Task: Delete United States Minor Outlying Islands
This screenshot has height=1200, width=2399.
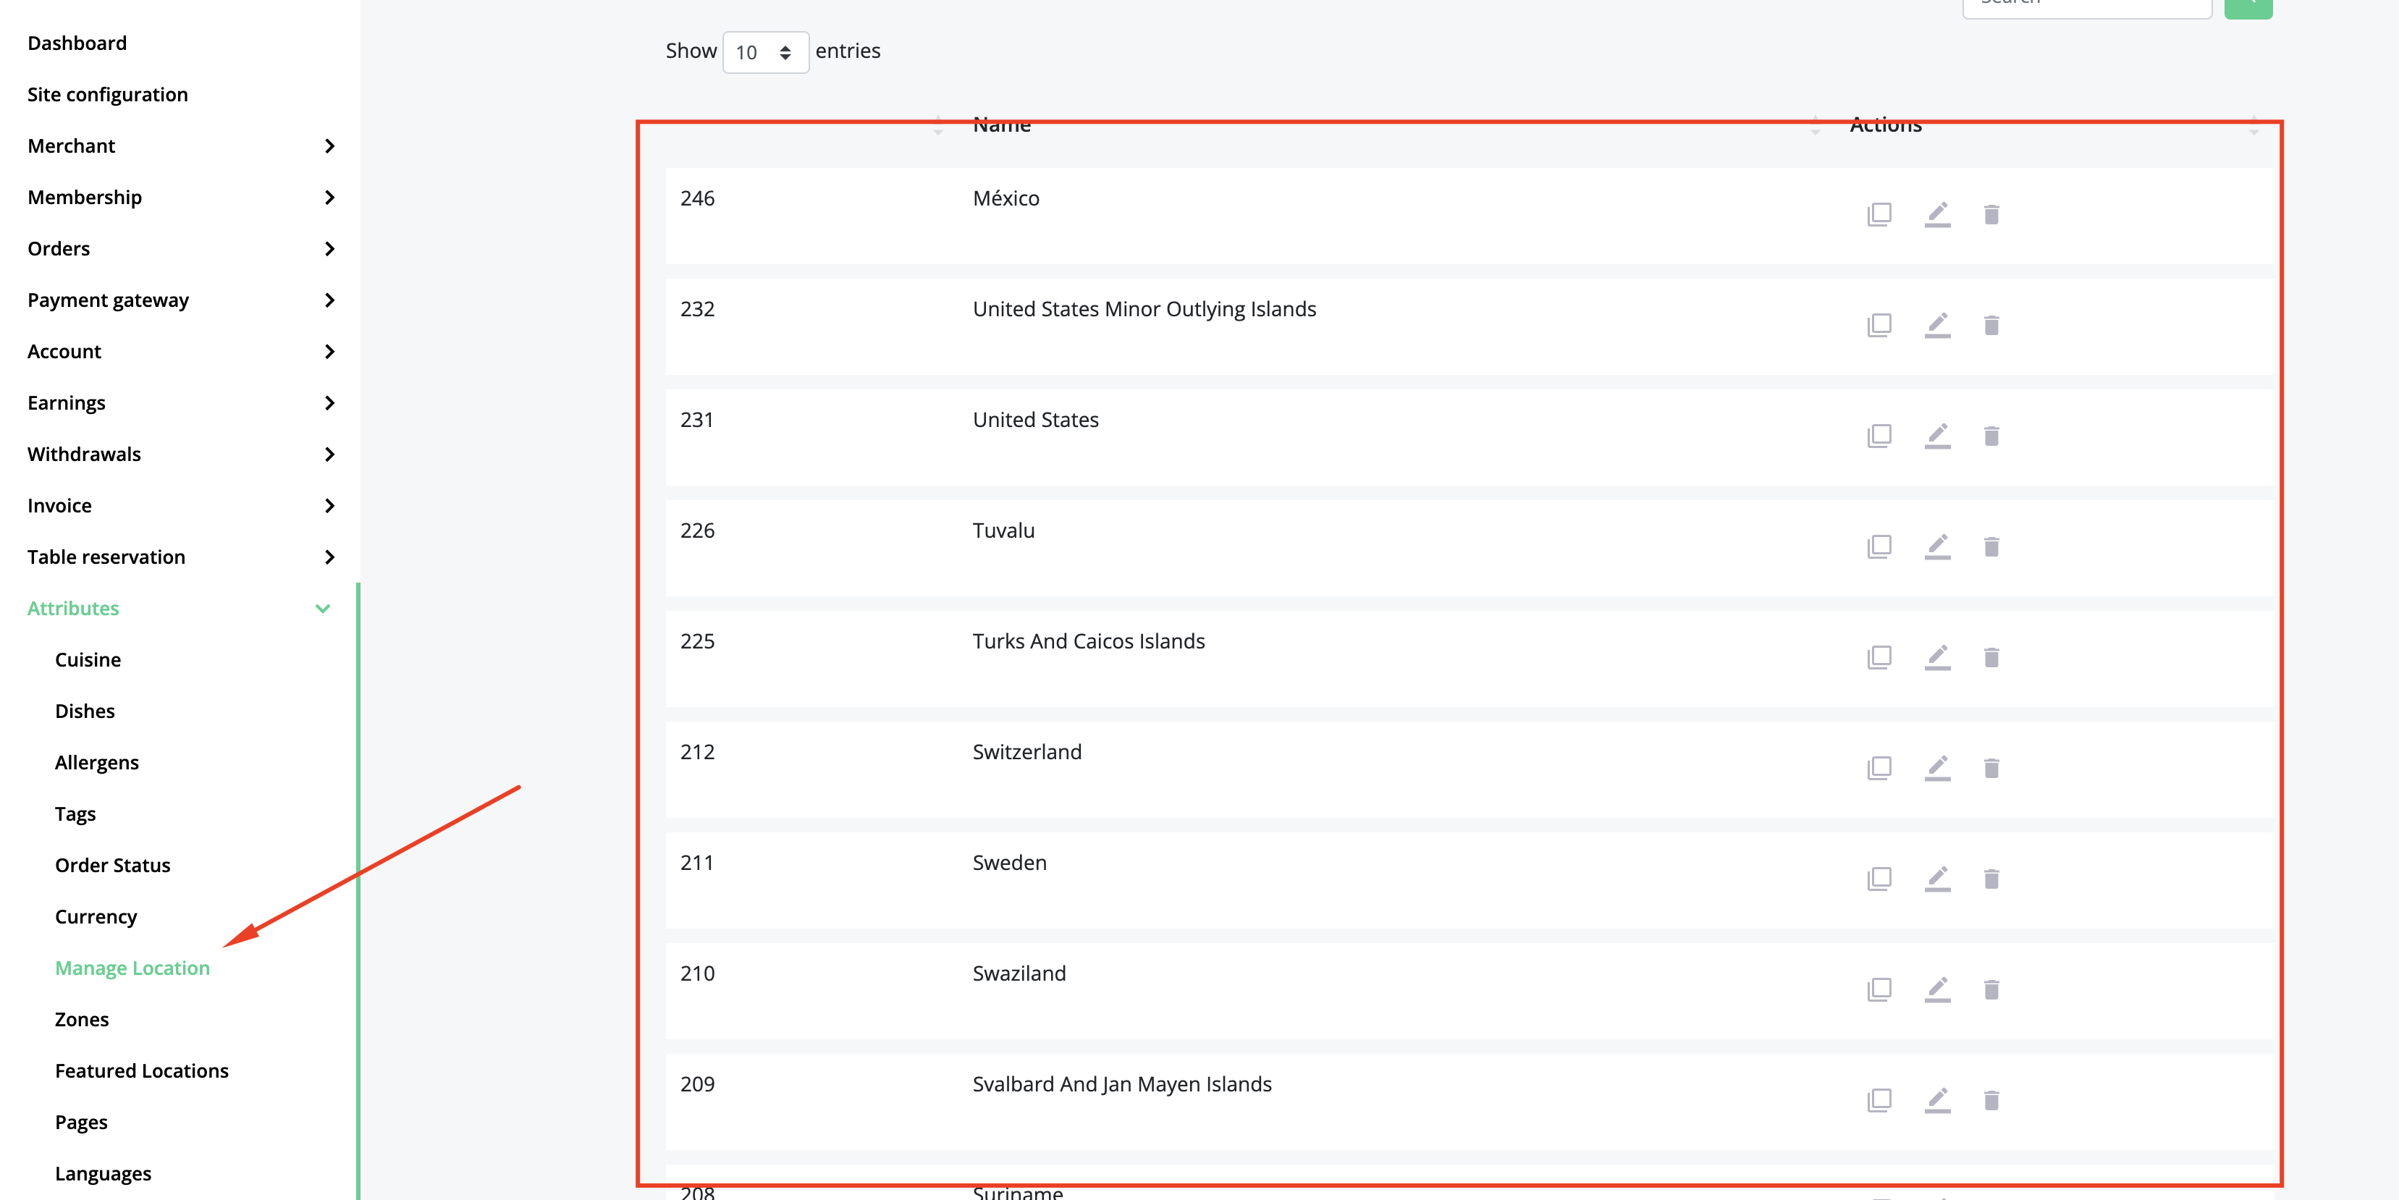Action: click(1991, 326)
